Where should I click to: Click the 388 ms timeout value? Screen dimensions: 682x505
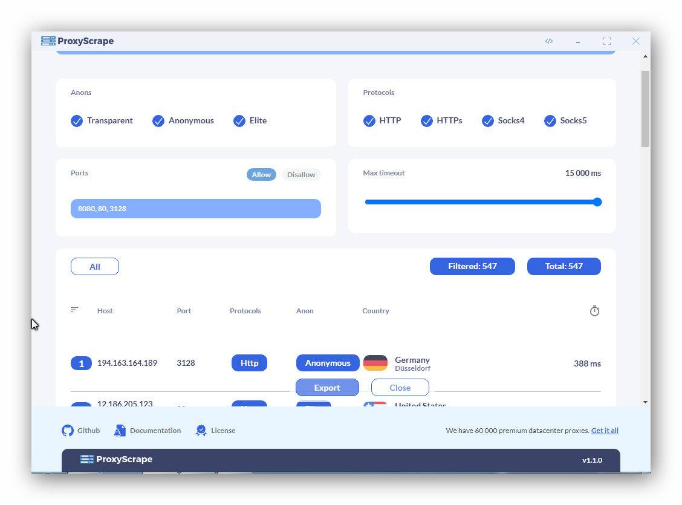(587, 363)
